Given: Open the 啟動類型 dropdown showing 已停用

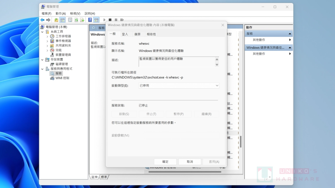Looking at the screenshot, I should 179,86.
